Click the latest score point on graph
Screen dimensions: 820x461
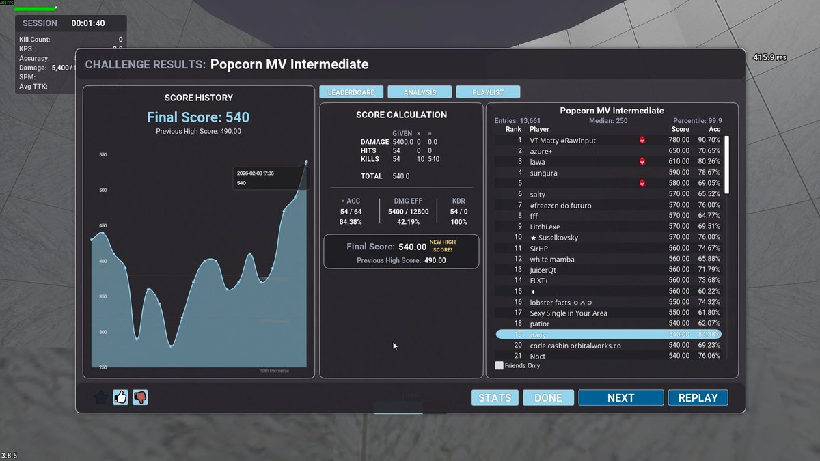306,163
